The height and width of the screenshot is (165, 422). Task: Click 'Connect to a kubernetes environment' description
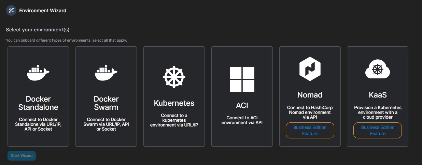pos(174,120)
